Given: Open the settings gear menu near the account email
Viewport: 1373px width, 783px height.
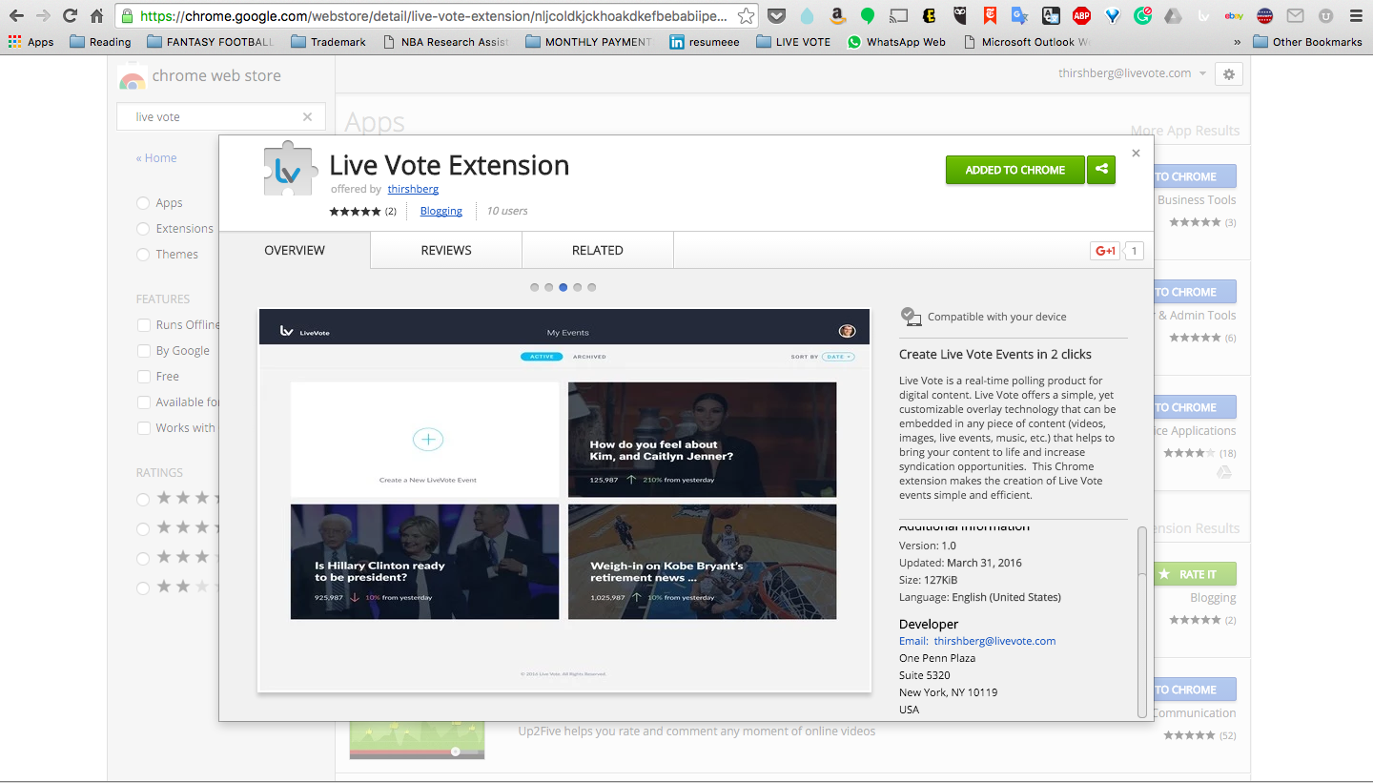Looking at the screenshot, I should click(x=1228, y=73).
